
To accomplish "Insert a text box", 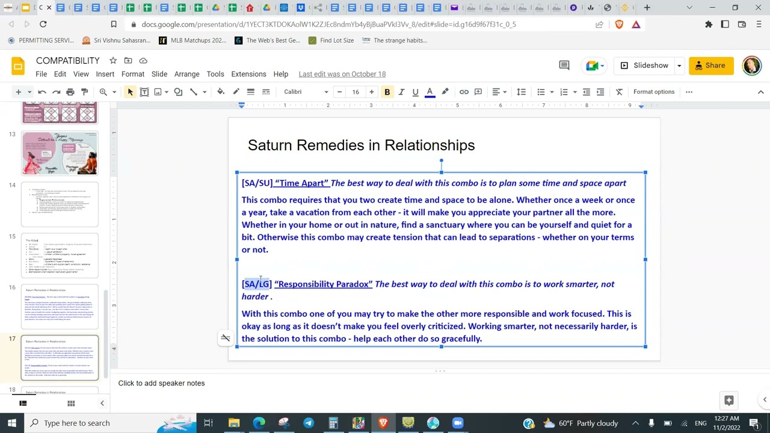I will (x=144, y=92).
